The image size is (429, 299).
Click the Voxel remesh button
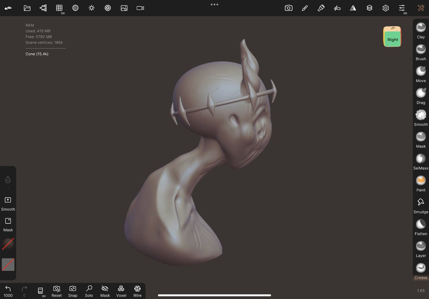(x=121, y=291)
